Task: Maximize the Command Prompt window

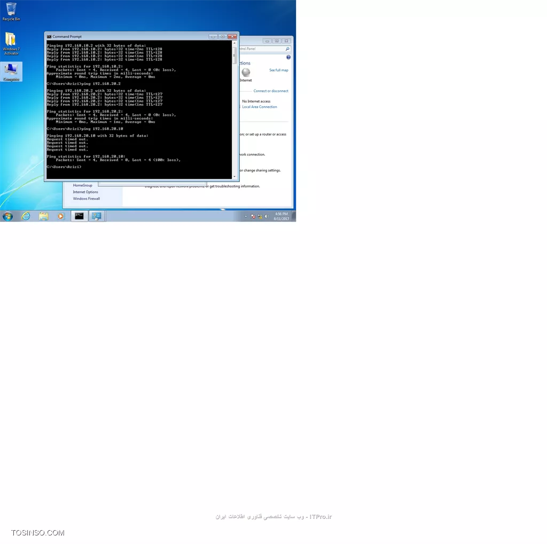Action: (222, 36)
